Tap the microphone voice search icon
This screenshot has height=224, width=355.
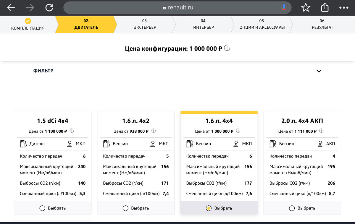coord(284,8)
